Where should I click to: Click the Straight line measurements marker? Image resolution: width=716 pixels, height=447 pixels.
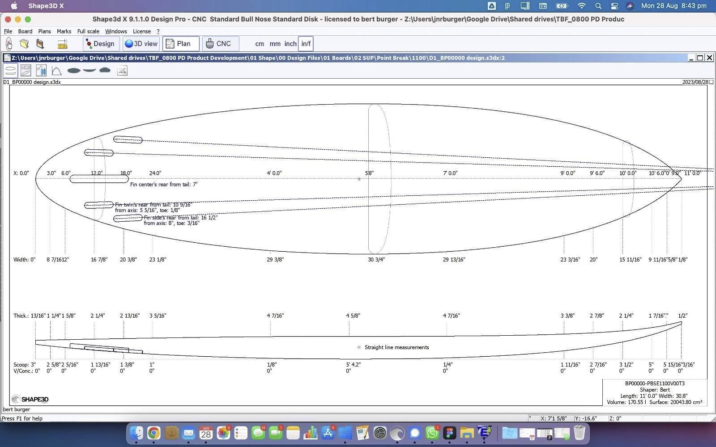click(x=359, y=347)
